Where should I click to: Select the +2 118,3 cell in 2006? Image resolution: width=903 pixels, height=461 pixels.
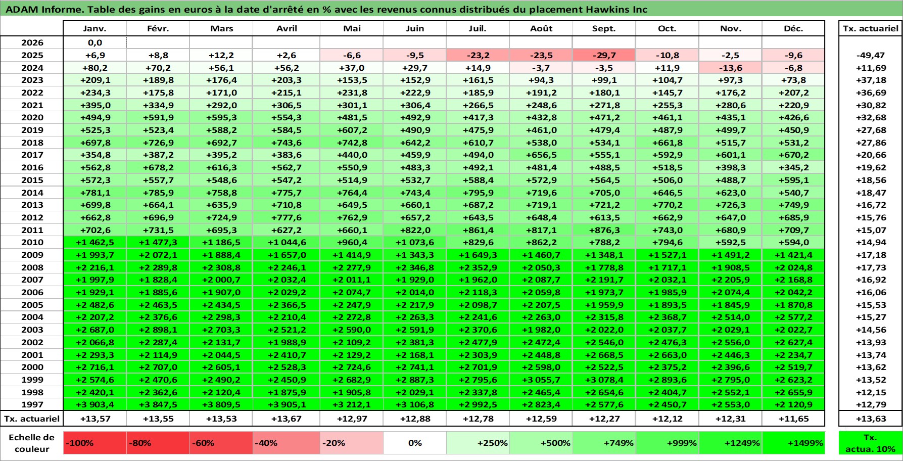[478, 292]
